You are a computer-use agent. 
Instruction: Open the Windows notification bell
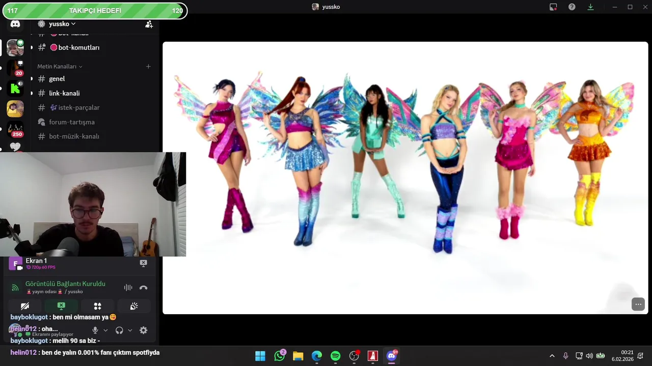(641, 356)
